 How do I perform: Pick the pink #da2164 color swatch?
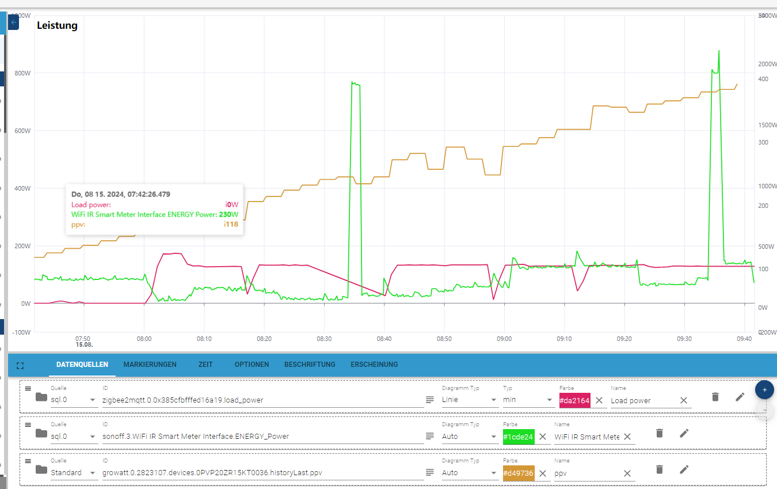pyautogui.click(x=575, y=400)
